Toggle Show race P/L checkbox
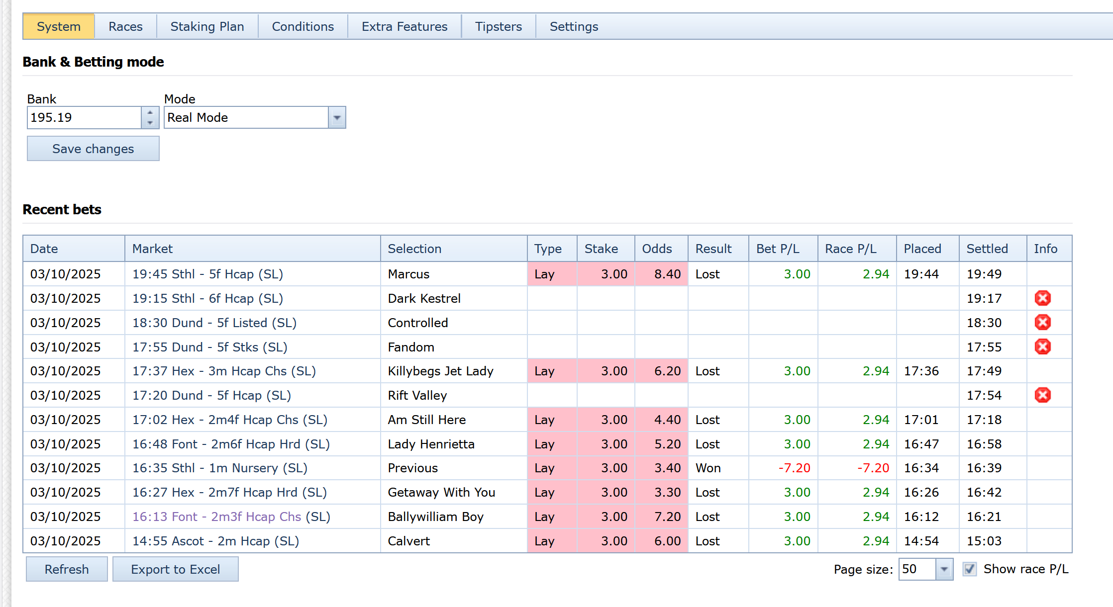The image size is (1113, 607). (969, 569)
